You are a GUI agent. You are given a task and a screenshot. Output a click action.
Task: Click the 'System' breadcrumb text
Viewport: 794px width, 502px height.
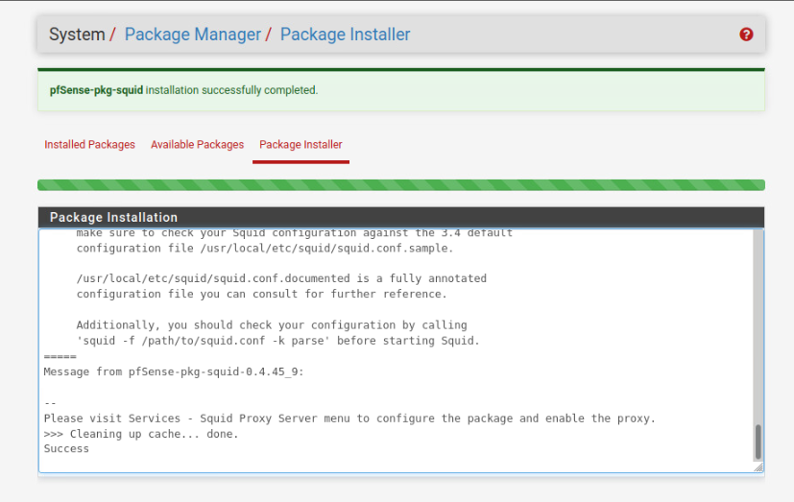tap(77, 35)
